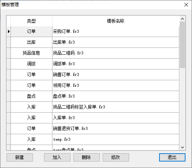Click the 新建 button
Viewport: 192px width, 168px height.
tap(20, 157)
